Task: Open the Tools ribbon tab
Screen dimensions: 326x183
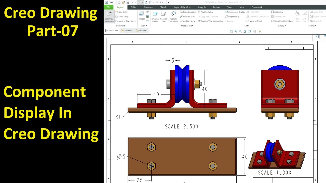Action: pyautogui.click(x=229, y=7)
